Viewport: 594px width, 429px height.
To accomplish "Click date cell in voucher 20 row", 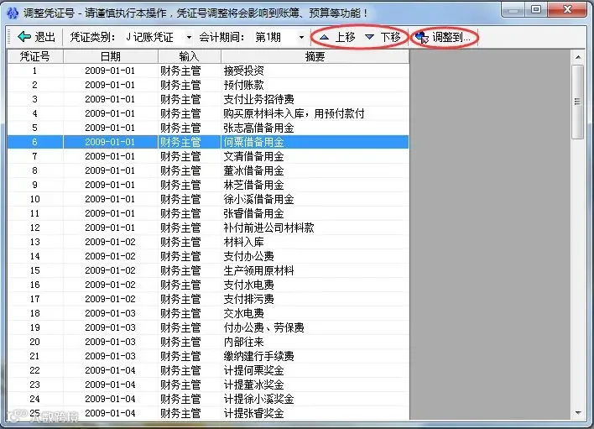I will [110, 342].
